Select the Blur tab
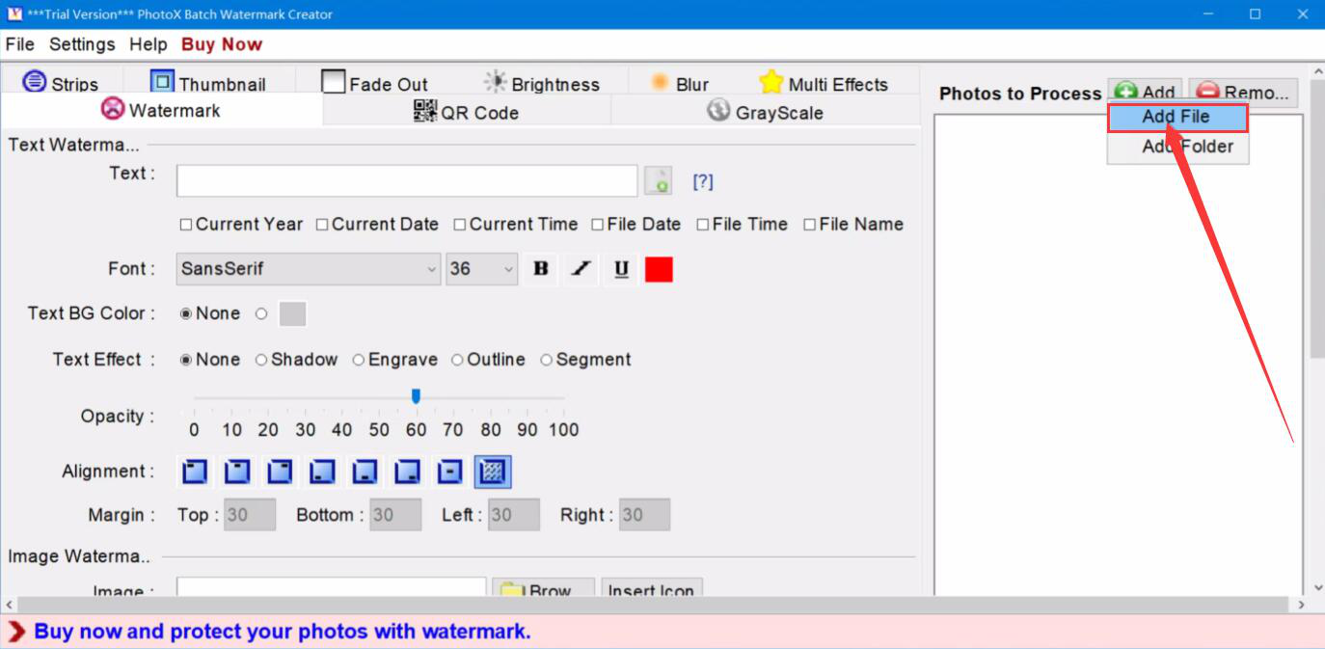The width and height of the screenshot is (1325, 649). 680,83
